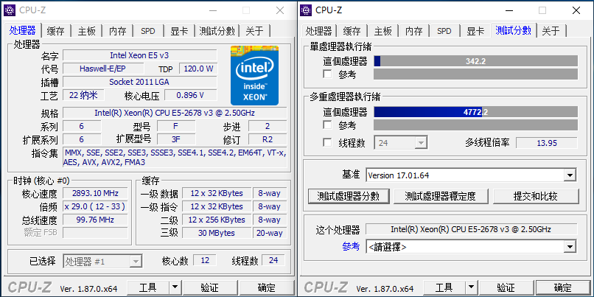Enable single-thread 参考 checkbox

[328, 74]
